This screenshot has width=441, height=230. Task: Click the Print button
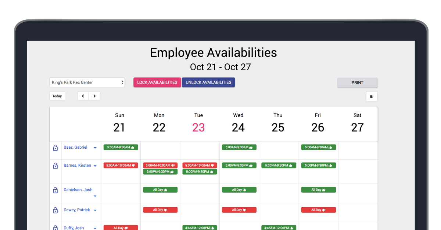357,83
